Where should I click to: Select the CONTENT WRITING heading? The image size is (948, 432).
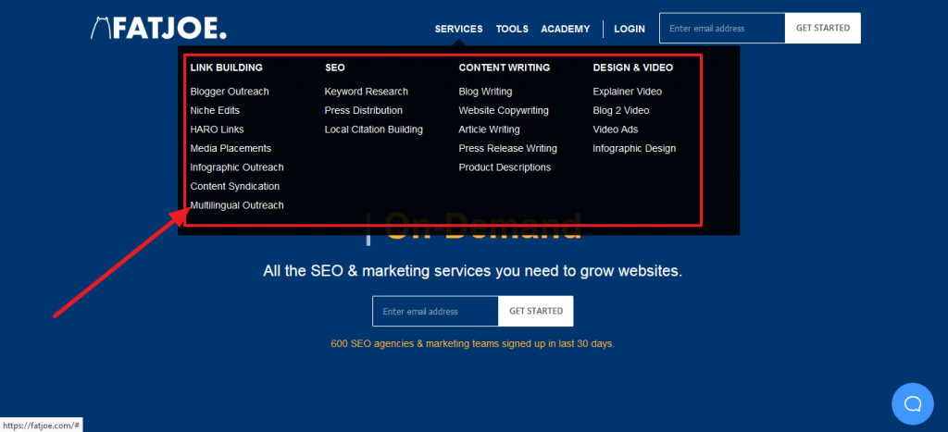(505, 68)
